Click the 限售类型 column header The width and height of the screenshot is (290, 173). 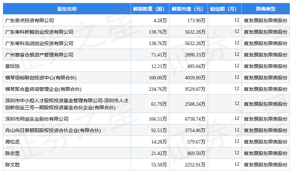266,9
